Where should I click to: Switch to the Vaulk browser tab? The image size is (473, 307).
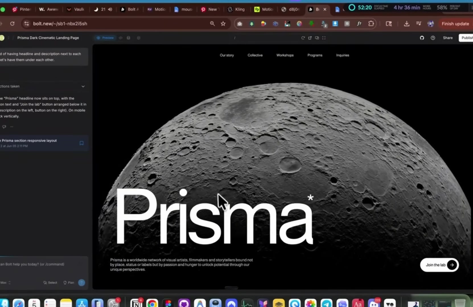(76, 9)
